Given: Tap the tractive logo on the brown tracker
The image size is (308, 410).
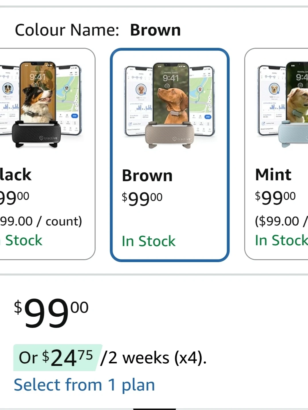Looking at the screenshot, I should [x=182, y=139].
